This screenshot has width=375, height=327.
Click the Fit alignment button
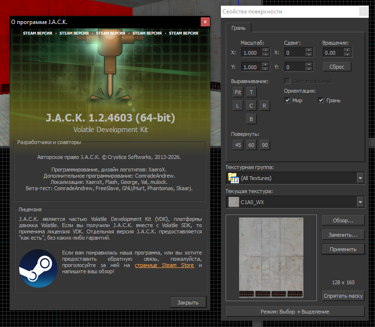(238, 92)
